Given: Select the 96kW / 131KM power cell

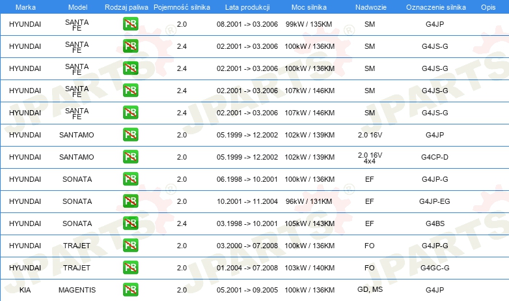Looking at the screenshot, I should click(x=309, y=201).
